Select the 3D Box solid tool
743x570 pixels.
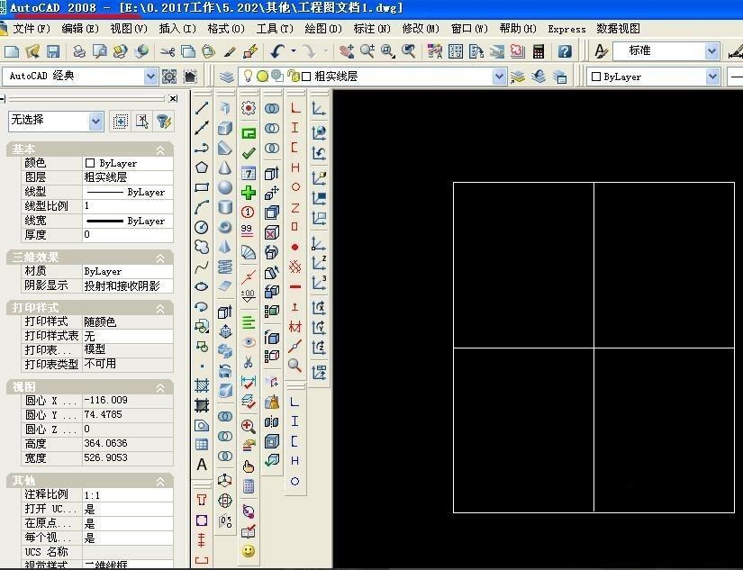click(225, 128)
